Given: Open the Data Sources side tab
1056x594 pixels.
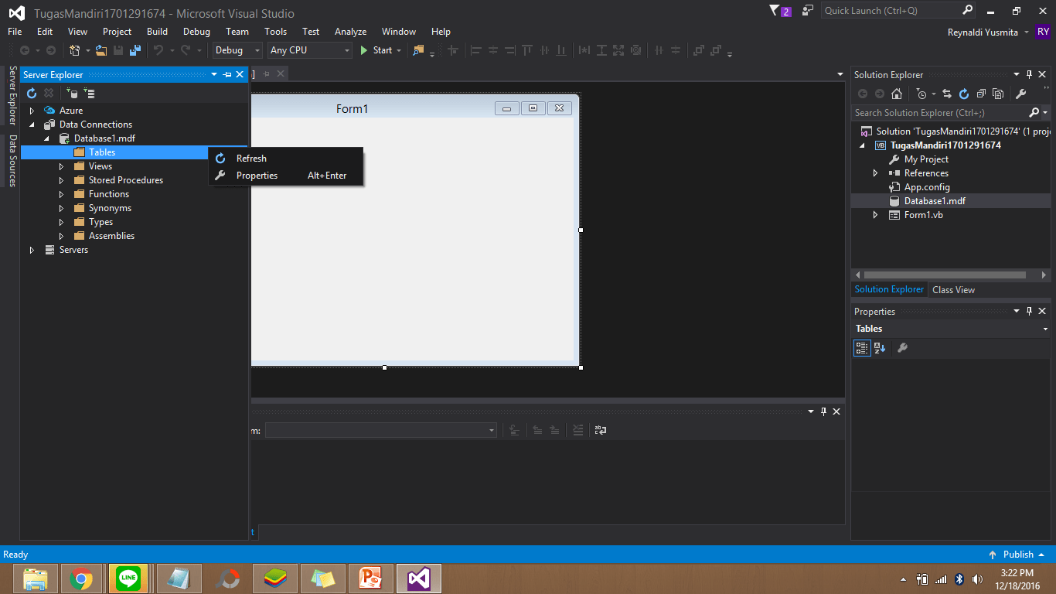Looking at the screenshot, I should click(x=12, y=161).
